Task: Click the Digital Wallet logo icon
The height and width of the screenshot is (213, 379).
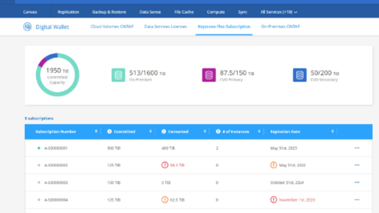Action: point(27,27)
